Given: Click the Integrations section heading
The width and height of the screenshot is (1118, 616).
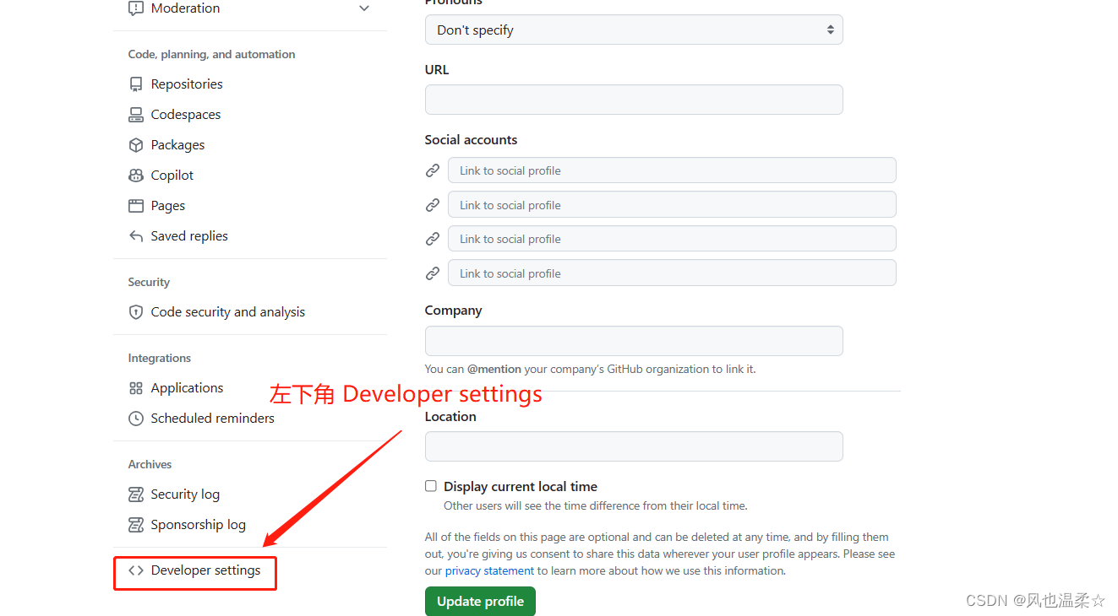Looking at the screenshot, I should tap(159, 358).
